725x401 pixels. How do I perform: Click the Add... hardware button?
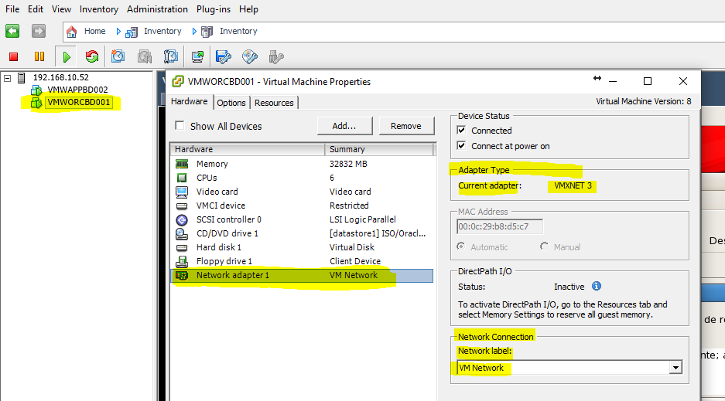(x=344, y=126)
